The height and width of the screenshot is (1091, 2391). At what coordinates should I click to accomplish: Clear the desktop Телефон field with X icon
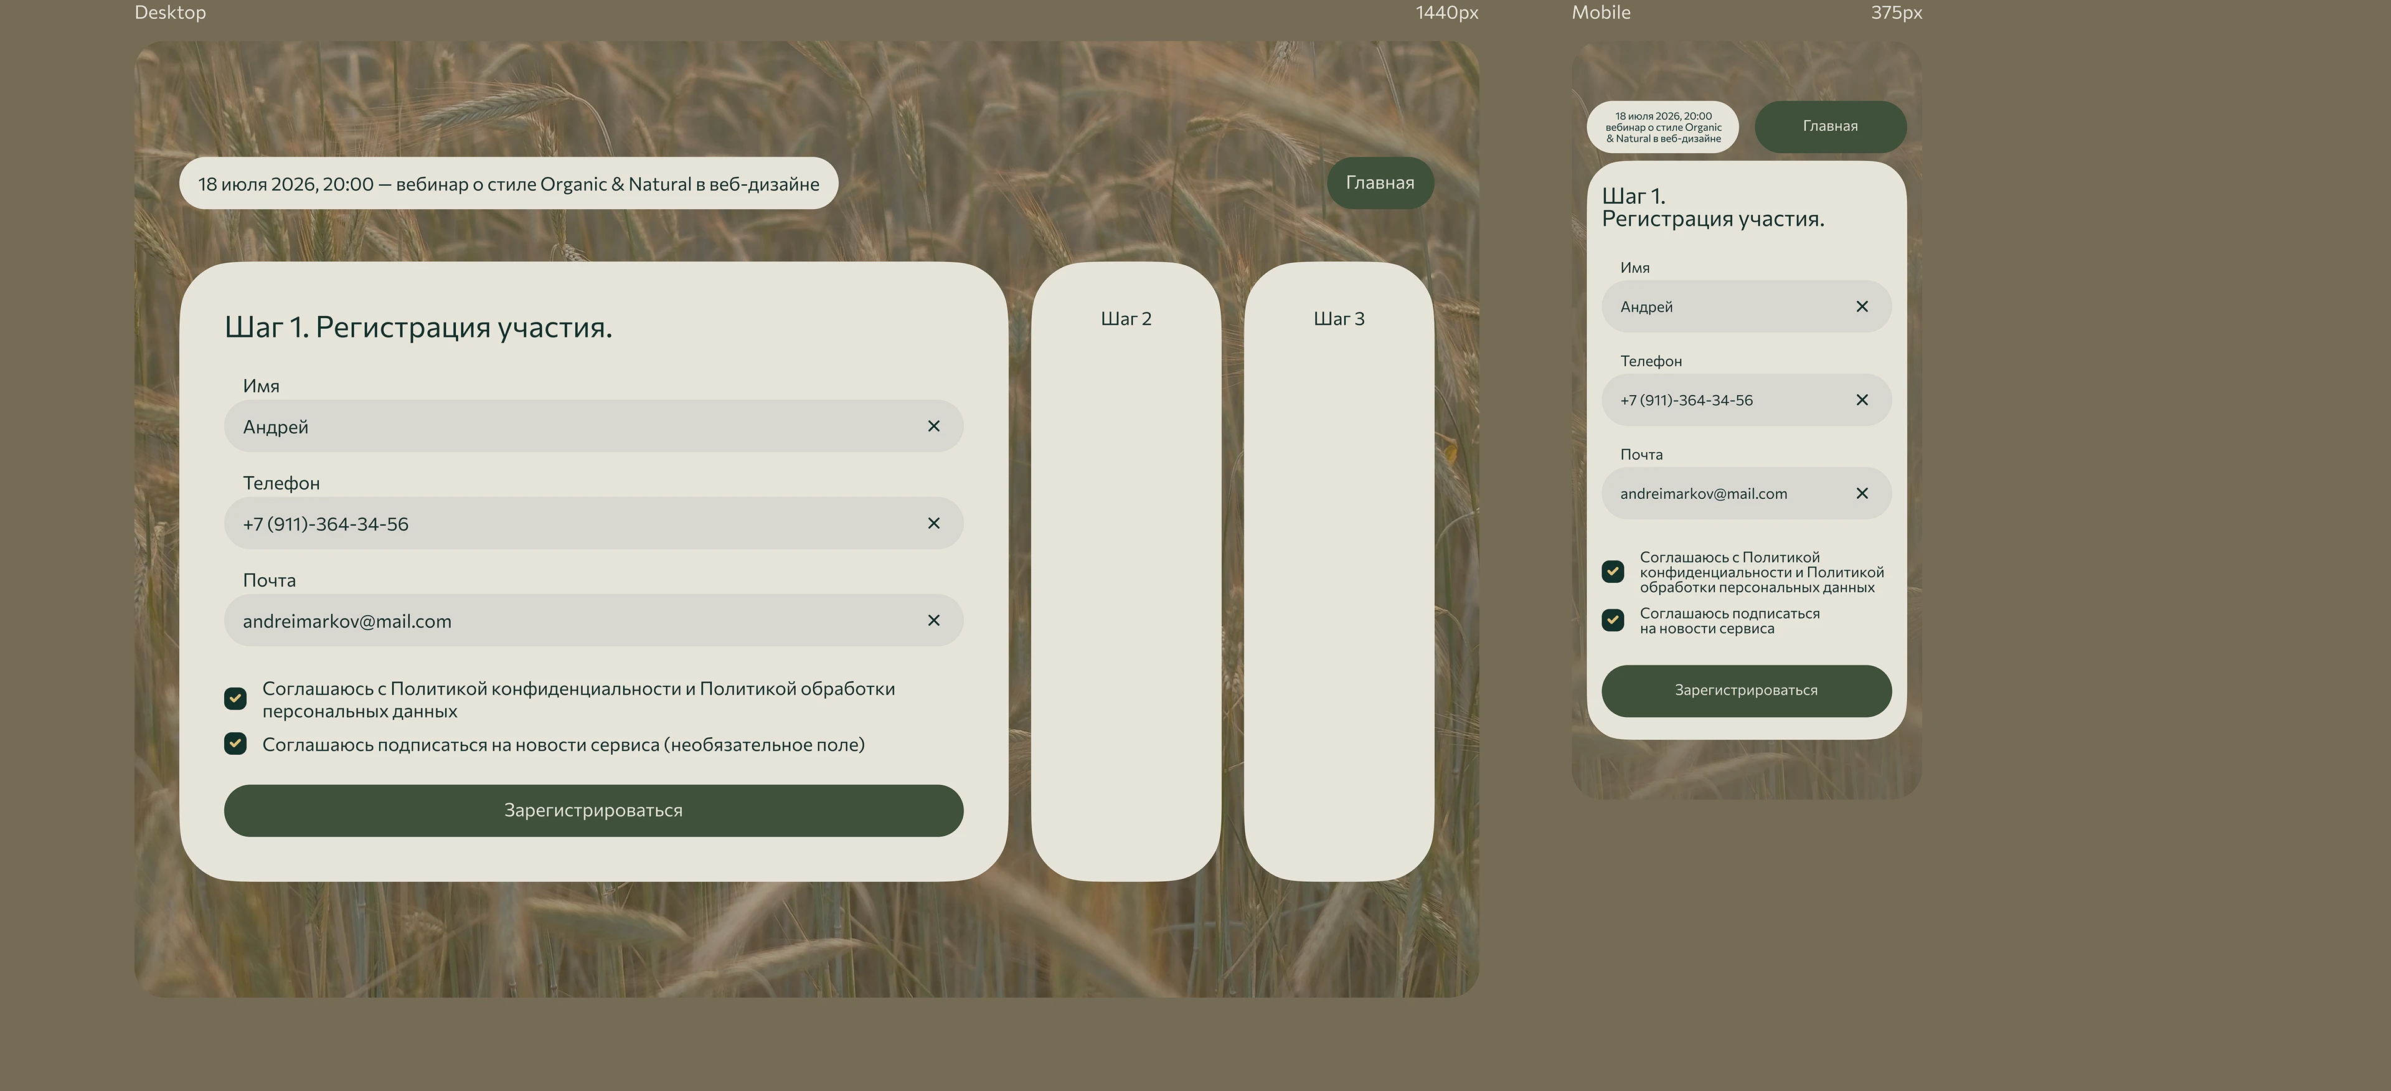[x=934, y=524]
